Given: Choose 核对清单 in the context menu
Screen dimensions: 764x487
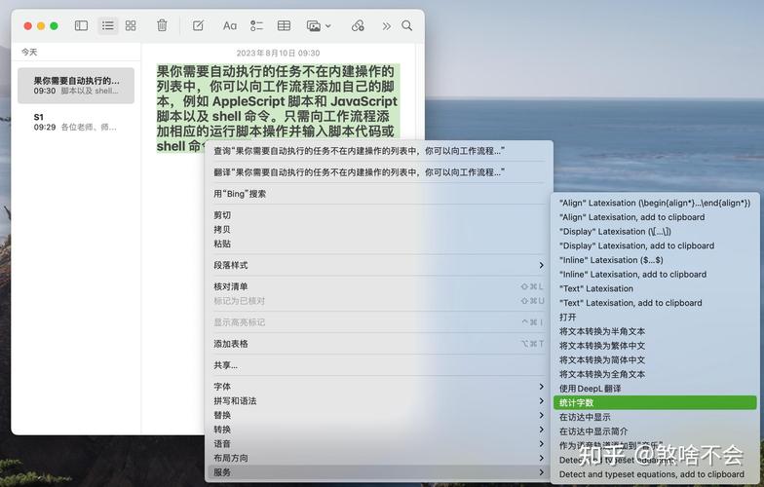Looking at the screenshot, I should pyautogui.click(x=378, y=286).
